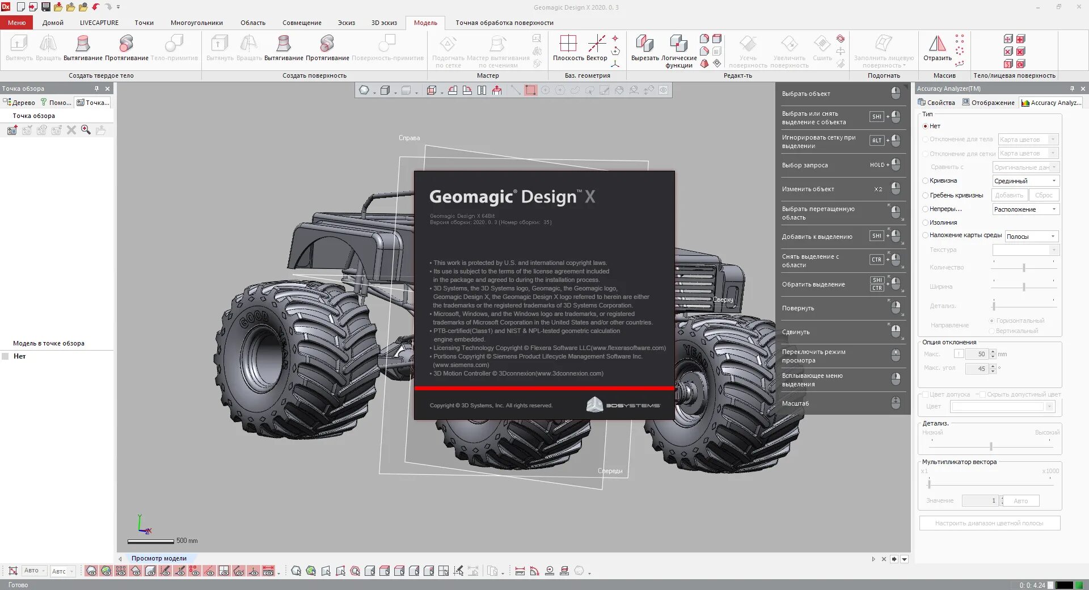Open the Свойства tab in right panel

tap(936, 103)
